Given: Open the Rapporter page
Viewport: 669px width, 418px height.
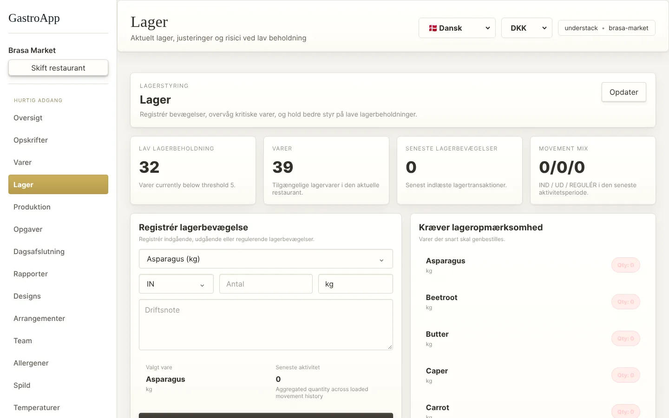Looking at the screenshot, I should [58, 274].
